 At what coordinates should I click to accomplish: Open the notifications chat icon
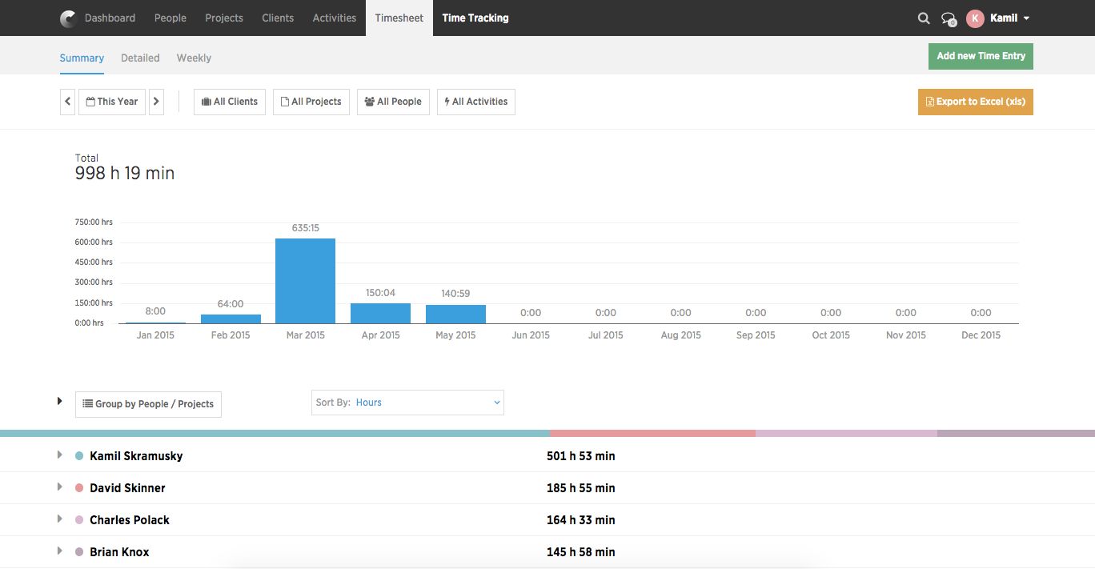pyautogui.click(x=948, y=18)
